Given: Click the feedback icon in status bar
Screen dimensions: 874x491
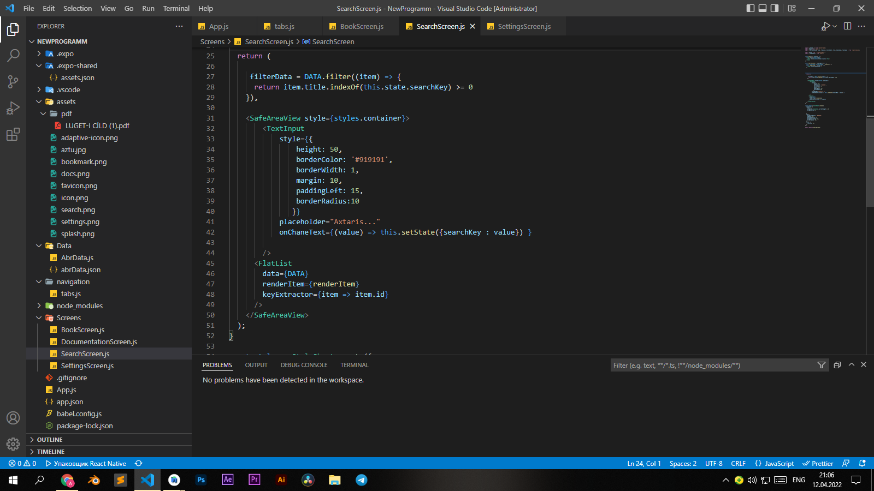Looking at the screenshot, I should 846,463.
